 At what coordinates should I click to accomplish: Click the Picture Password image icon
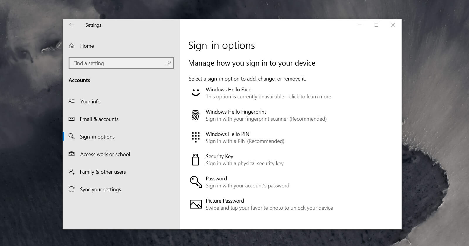coord(196,204)
